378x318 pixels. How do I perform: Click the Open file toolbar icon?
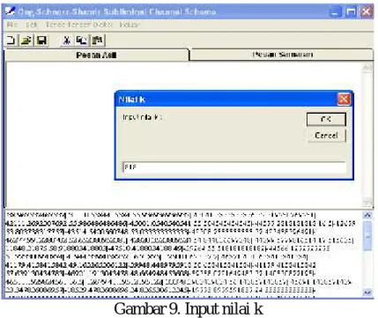tap(26, 41)
